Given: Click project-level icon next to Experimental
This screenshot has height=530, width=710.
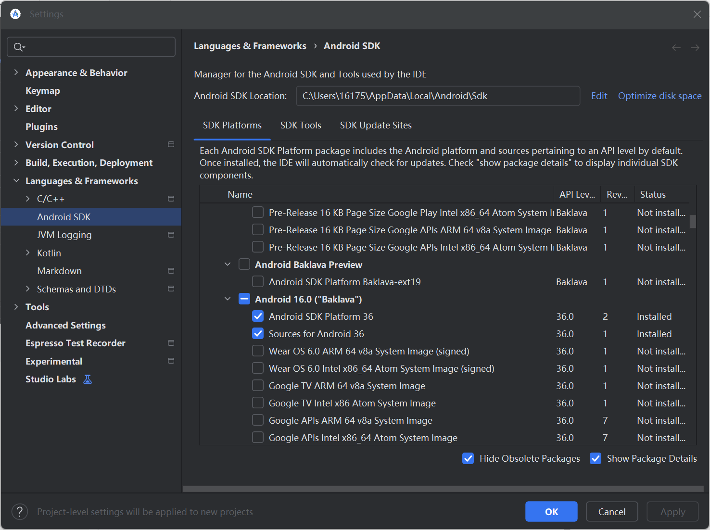Looking at the screenshot, I should point(171,361).
